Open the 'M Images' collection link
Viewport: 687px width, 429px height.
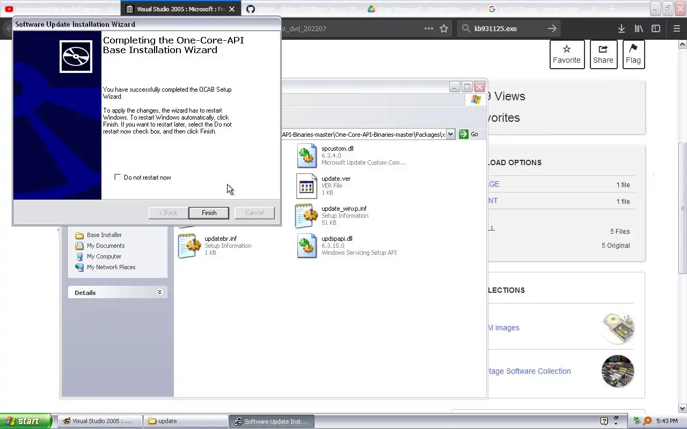[x=504, y=328]
